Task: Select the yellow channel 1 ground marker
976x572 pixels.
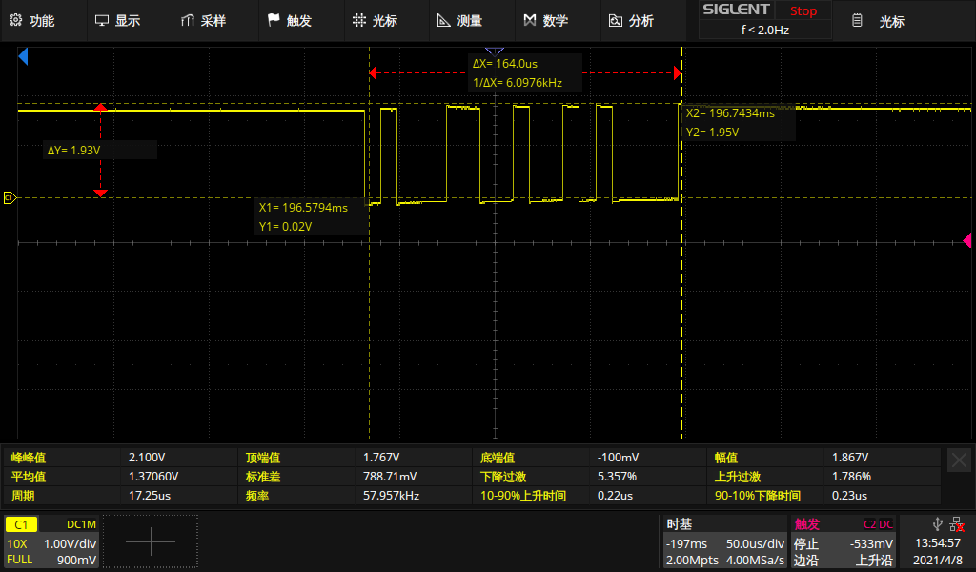Action: point(10,197)
